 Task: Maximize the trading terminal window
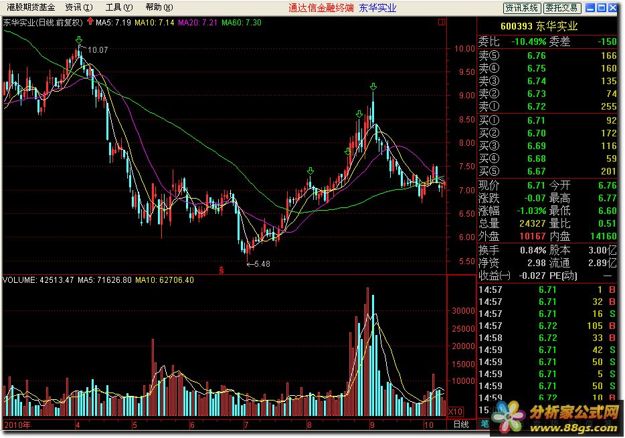pyautogui.click(x=602, y=7)
